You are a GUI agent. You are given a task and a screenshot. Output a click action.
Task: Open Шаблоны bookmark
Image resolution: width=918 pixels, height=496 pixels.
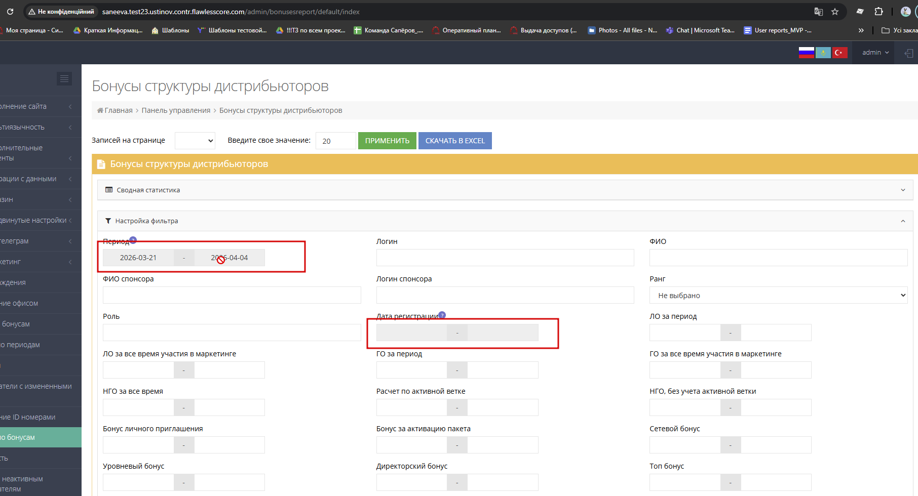point(170,30)
